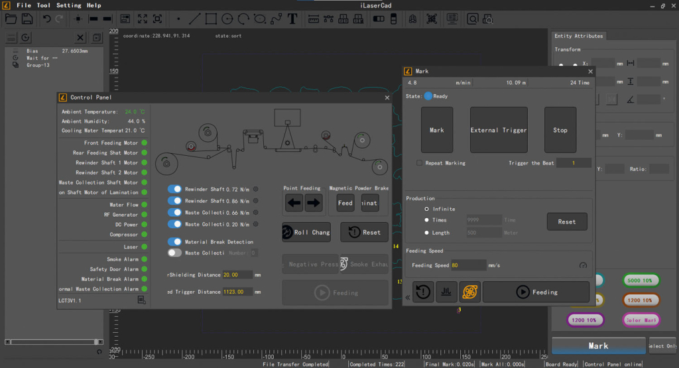Select Group-13 in the left panel list
679x368 pixels.
coord(38,66)
